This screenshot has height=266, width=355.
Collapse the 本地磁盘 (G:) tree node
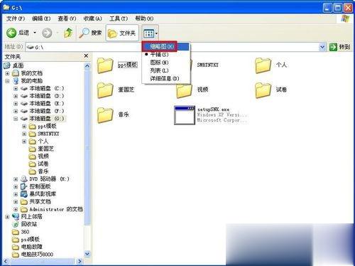(x=16, y=119)
